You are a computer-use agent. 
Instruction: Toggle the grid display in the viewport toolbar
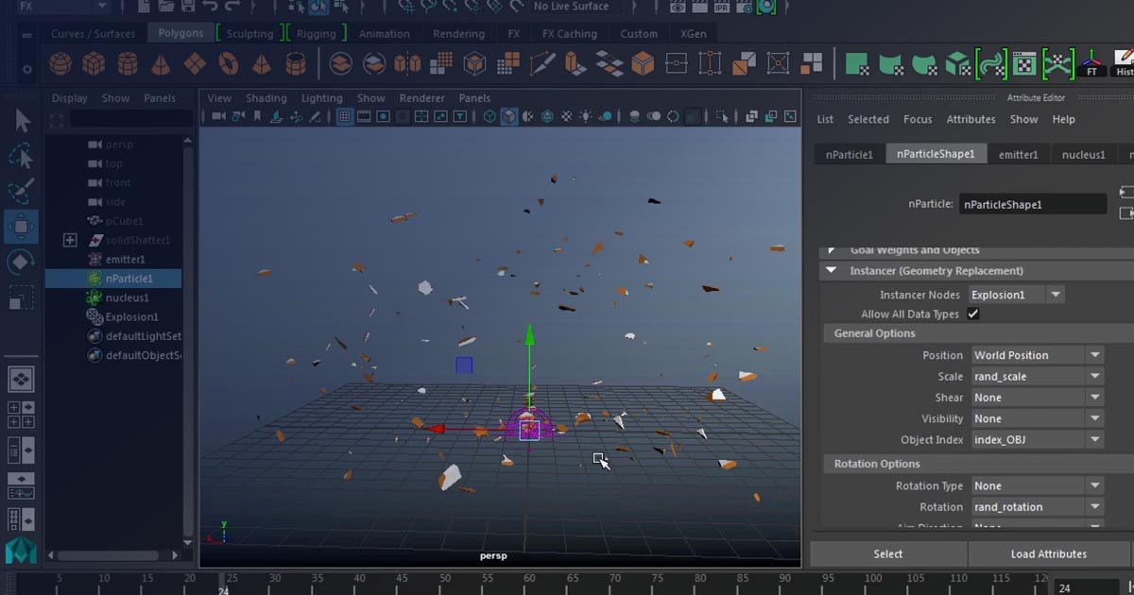(345, 114)
